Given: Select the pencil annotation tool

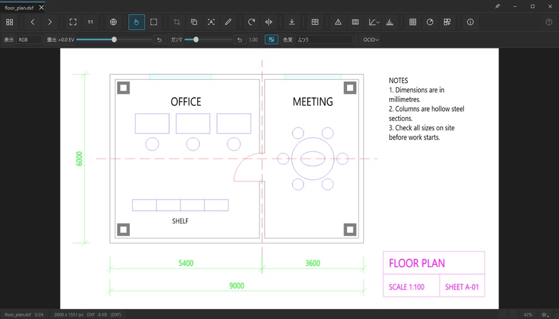Looking at the screenshot, I should (228, 22).
